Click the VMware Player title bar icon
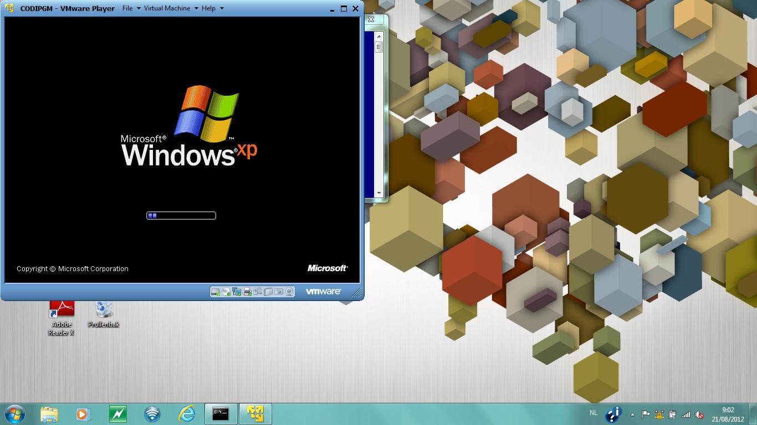The image size is (757, 425). click(9, 8)
